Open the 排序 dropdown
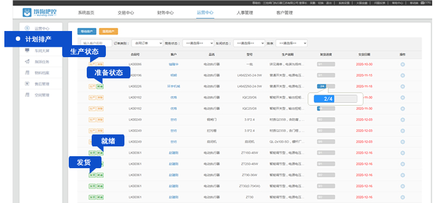The height and width of the screenshot is (203, 442). click(x=291, y=44)
